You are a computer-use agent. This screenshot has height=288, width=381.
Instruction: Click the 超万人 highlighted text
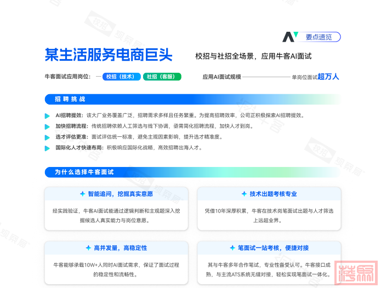328,77
